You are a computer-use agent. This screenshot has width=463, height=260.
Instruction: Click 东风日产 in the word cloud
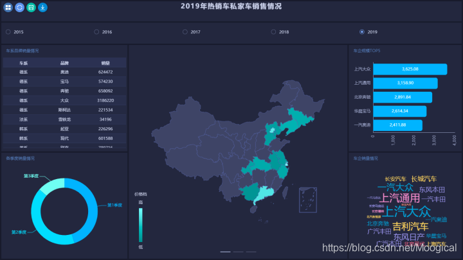point(409,237)
